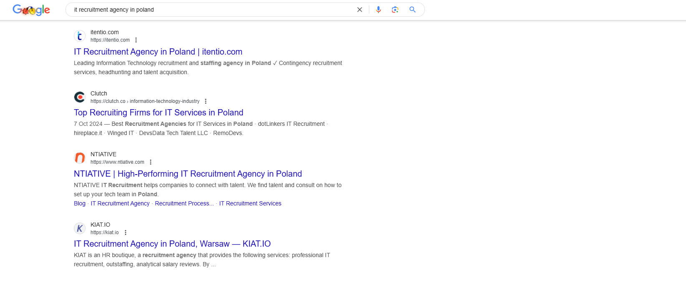686x285 pixels.
Task: Open Google Lens image search
Action: 395,10
